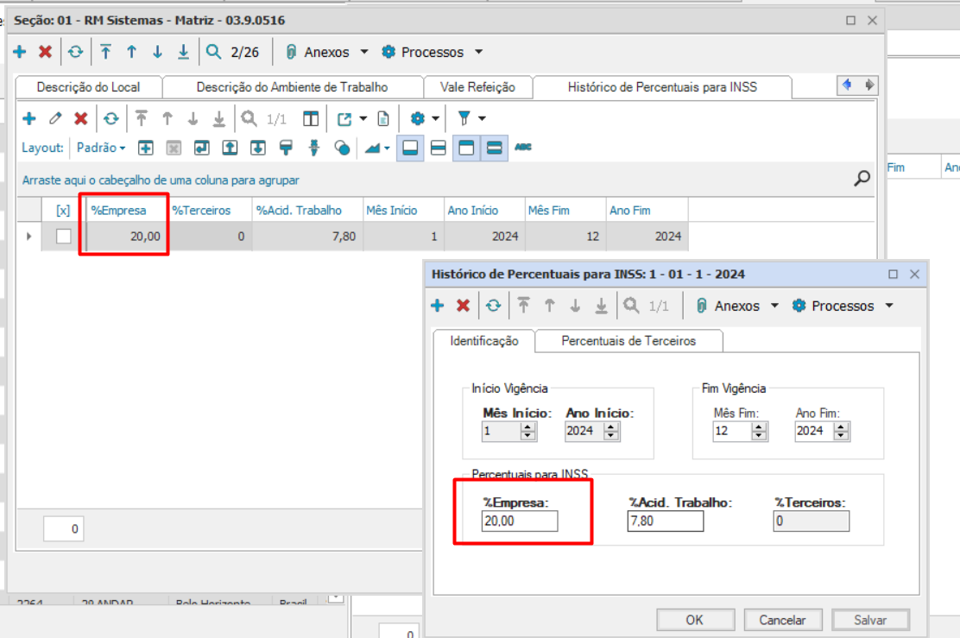
Task: Toggle the split rows view button
Action: click(x=439, y=148)
